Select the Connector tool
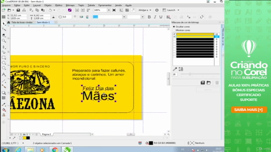 [4, 86]
